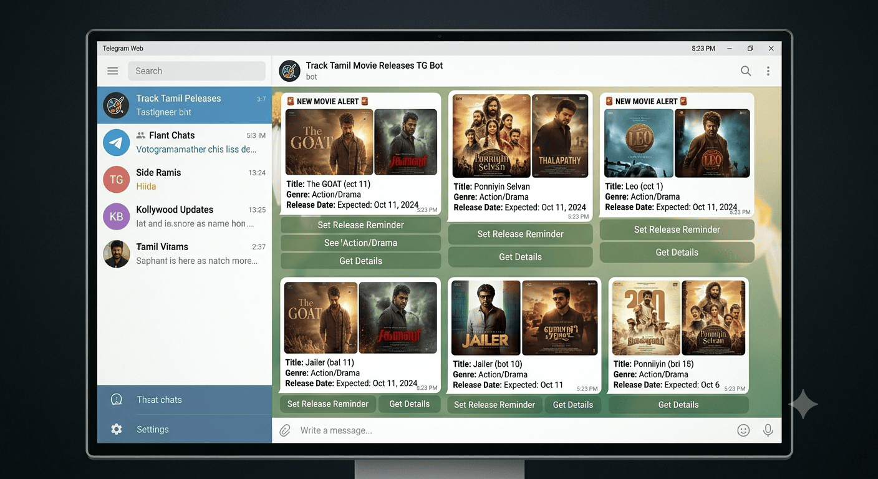Click Get Details under Ponniiyin (bri 16)

(x=678, y=405)
